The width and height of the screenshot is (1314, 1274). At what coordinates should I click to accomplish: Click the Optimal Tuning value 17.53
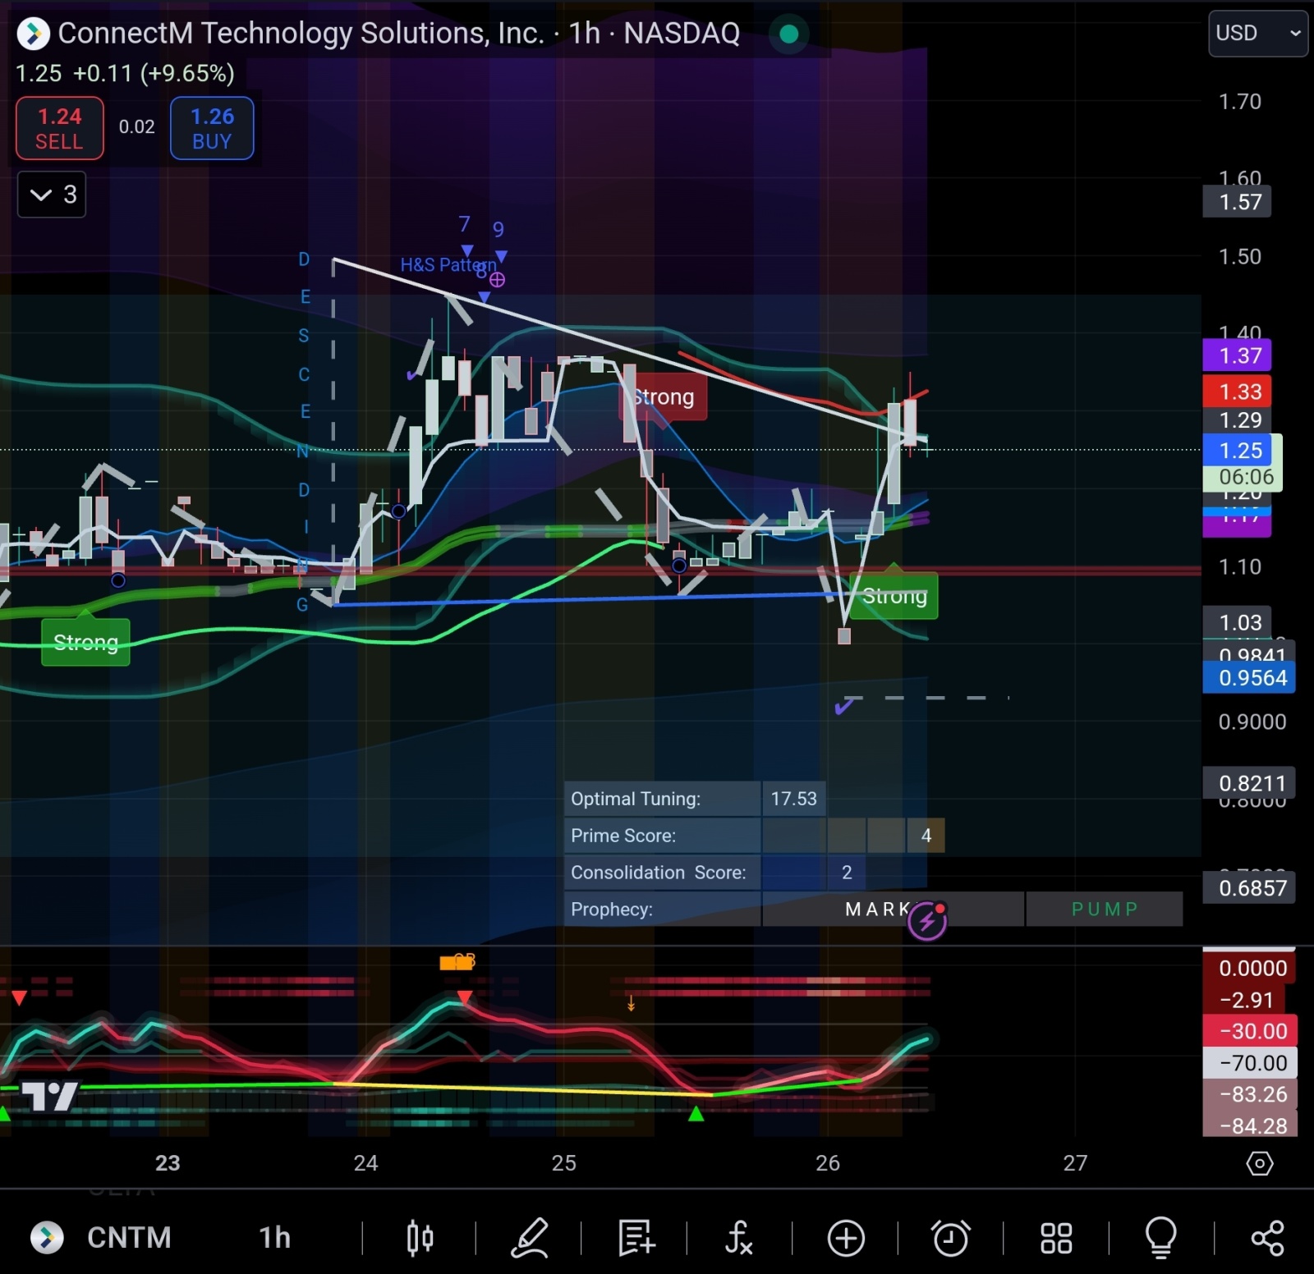[793, 799]
